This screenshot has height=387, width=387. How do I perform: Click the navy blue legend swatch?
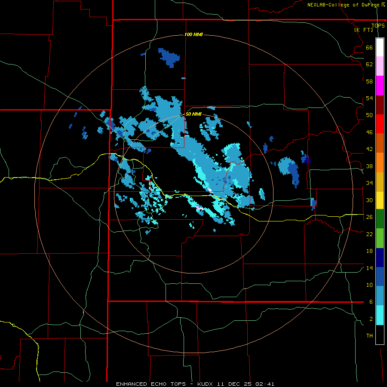click(x=380, y=258)
